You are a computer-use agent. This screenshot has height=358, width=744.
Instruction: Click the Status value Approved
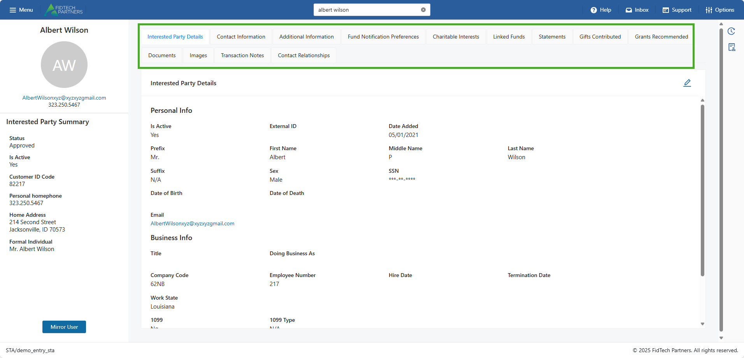coord(22,146)
